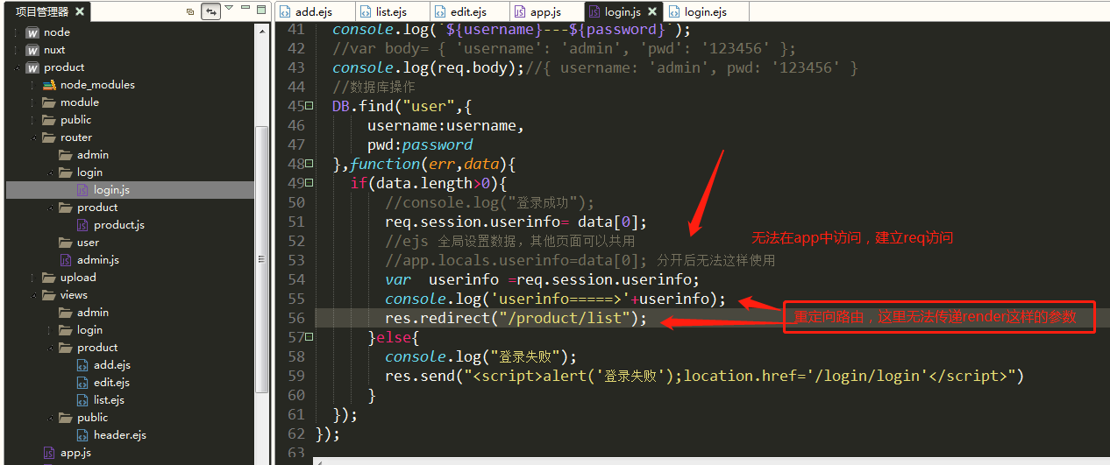The image size is (1110, 465).
Task: Select login.js in the project tree
Action: point(111,190)
